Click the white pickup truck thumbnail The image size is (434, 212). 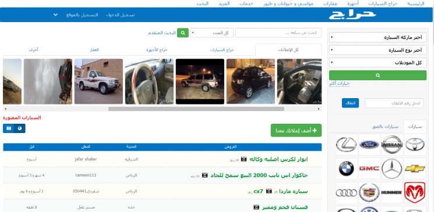(98, 81)
